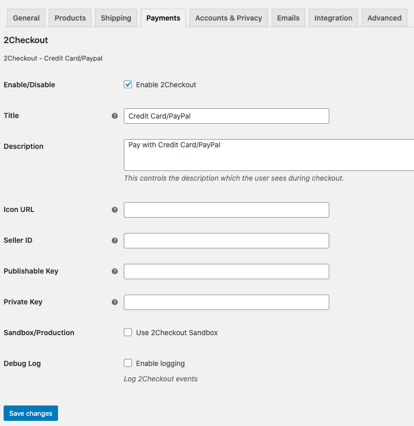Switch to the General tab
This screenshot has height=426, width=414.
pos(26,18)
